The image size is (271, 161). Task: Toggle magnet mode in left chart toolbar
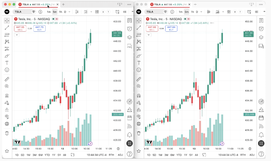pyautogui.click(x=7, y=96)
